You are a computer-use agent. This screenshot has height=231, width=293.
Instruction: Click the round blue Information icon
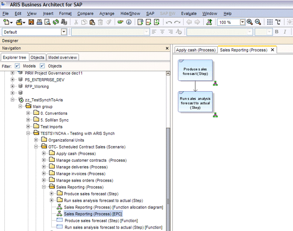click(x=129, y=22)
